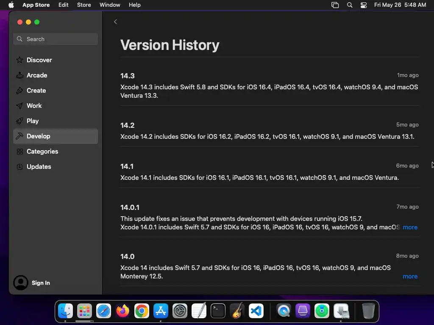The width and height of the screenshot is (434, 325).
Task: Open the Trash in the Dock
Action: point(368,311)
